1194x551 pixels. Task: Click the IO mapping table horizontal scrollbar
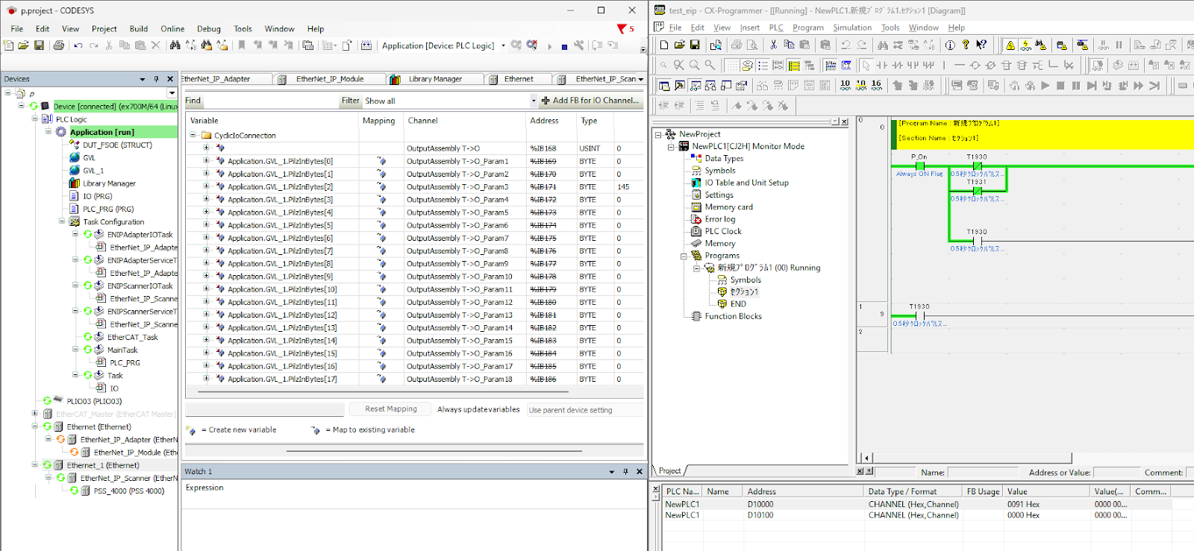pos(384,391)
